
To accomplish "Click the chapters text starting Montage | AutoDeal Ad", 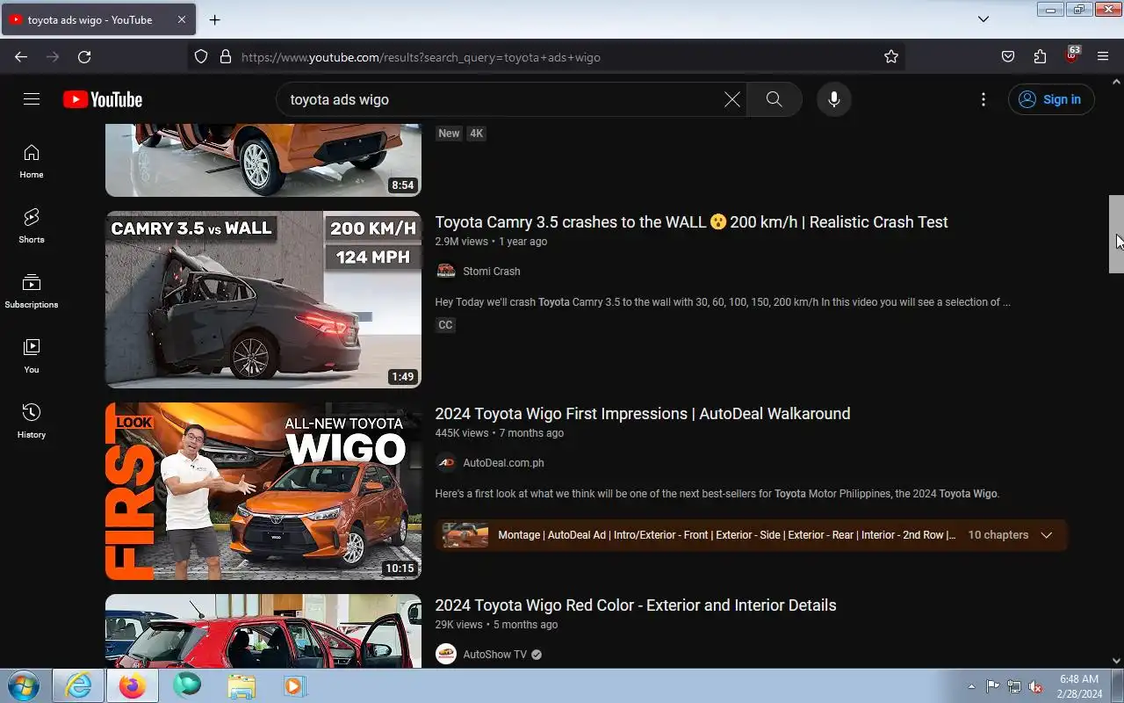I will (x=726, y=535).
